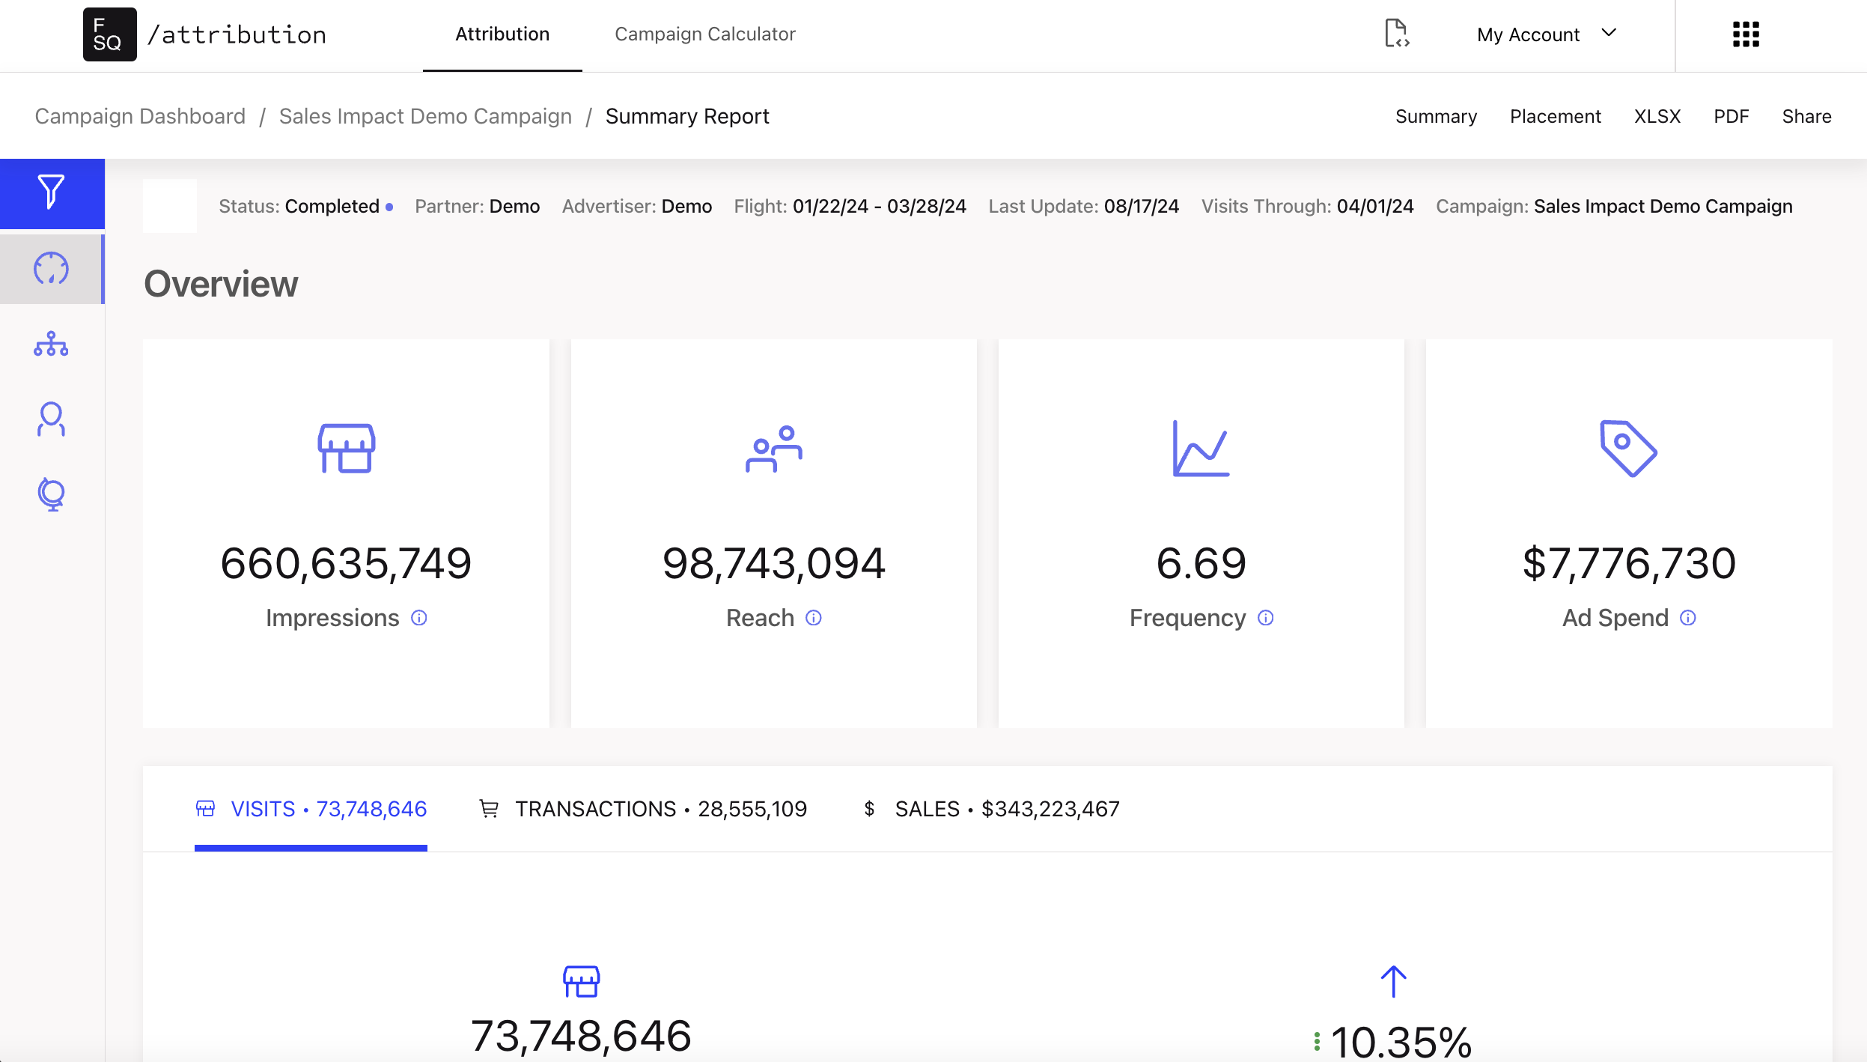Select the TRANSACTIONS tab
Viewport: 1867px width, 1062px height.
pos(642,809)
